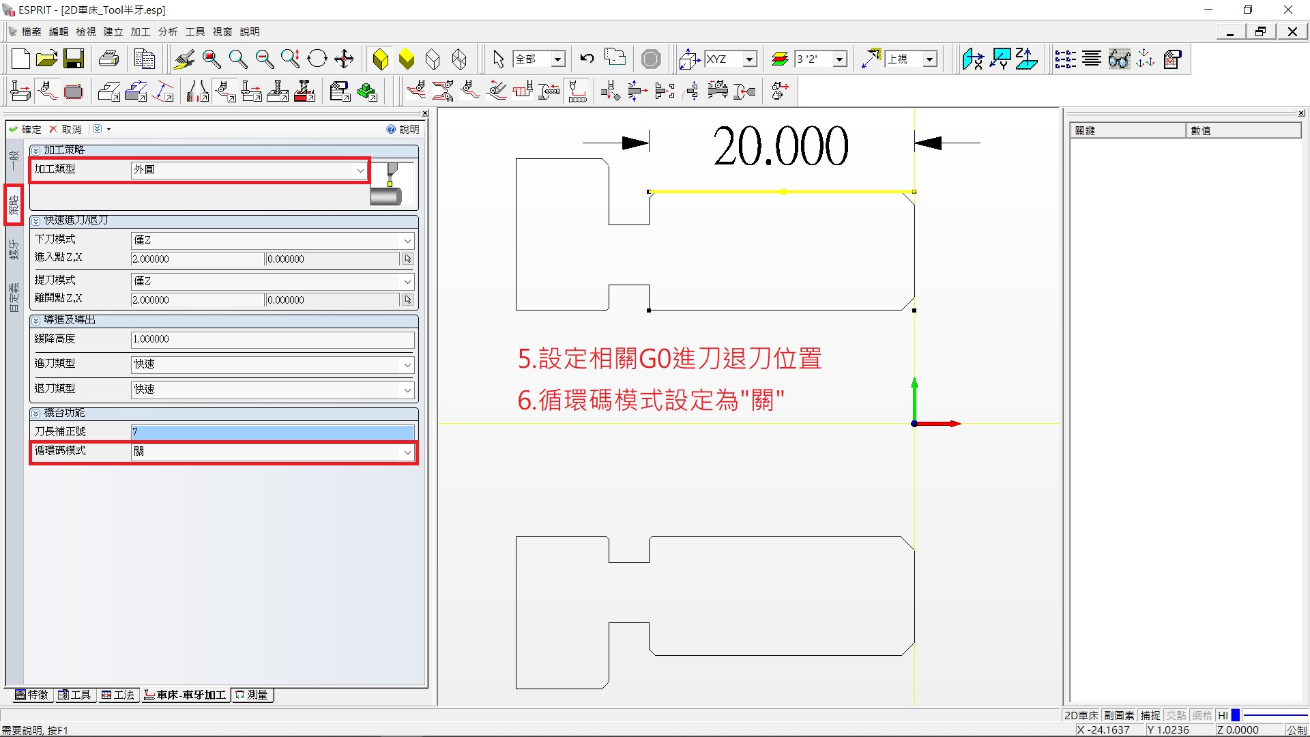Toggle 副圖素 mode in status bar
1310x737 pixels.
coord(1119,715)
